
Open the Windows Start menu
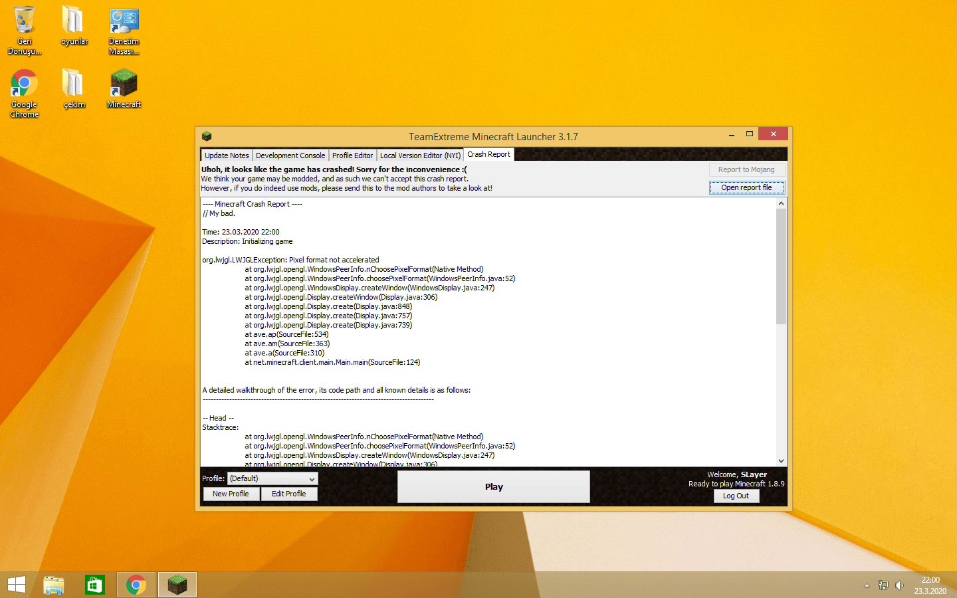pyautogui.click(x=17, y=585)
